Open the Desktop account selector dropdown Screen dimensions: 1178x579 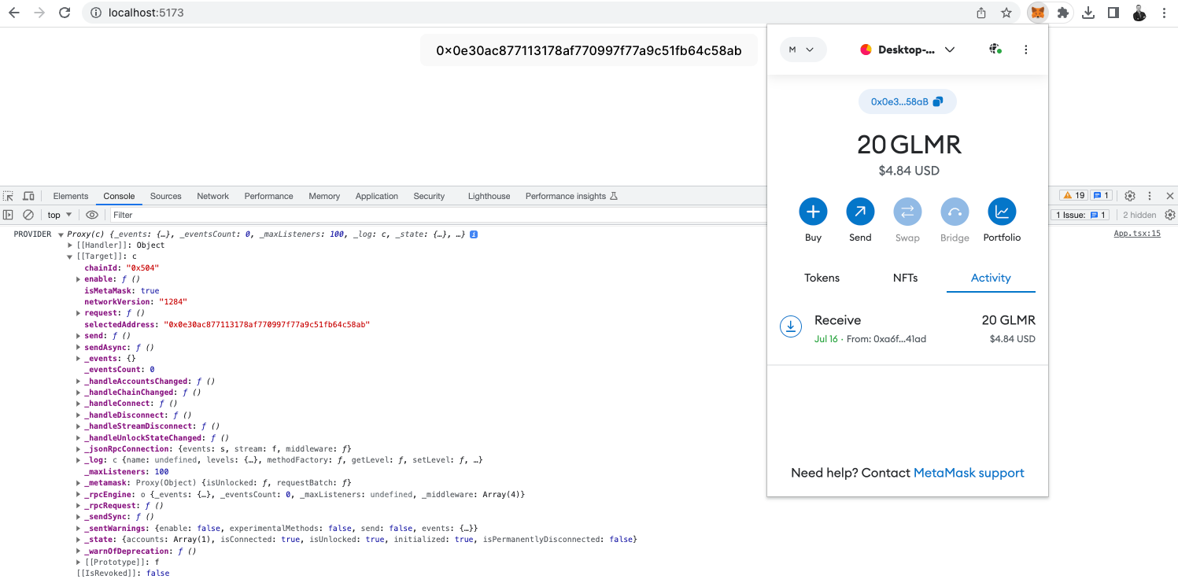[x=907, y=50]
